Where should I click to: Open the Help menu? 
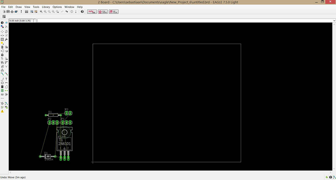pos(80,7)
